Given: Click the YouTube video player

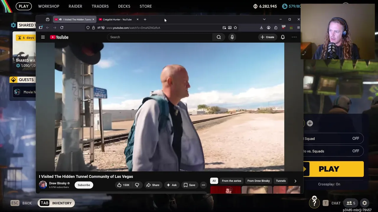Looking at the screenshot, I should pos(170,107).
